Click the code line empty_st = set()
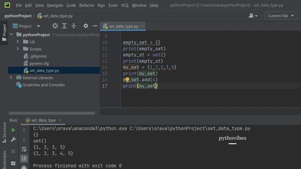This screenshot has width=301, height=169. (x=144, y=55)
